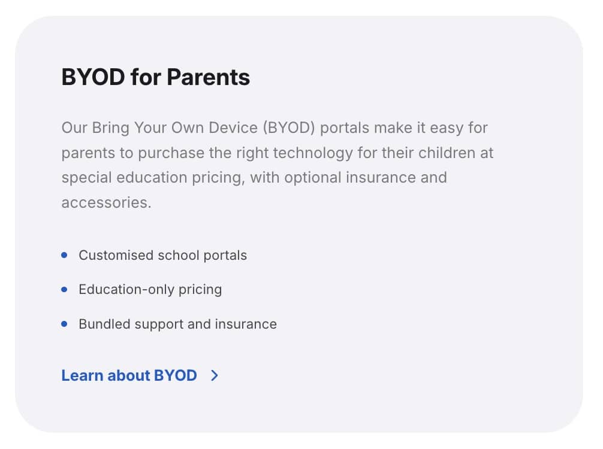The image size is (603, 449).
Task: Select the Customised school portals list item
Action: (x=162, y=255)
